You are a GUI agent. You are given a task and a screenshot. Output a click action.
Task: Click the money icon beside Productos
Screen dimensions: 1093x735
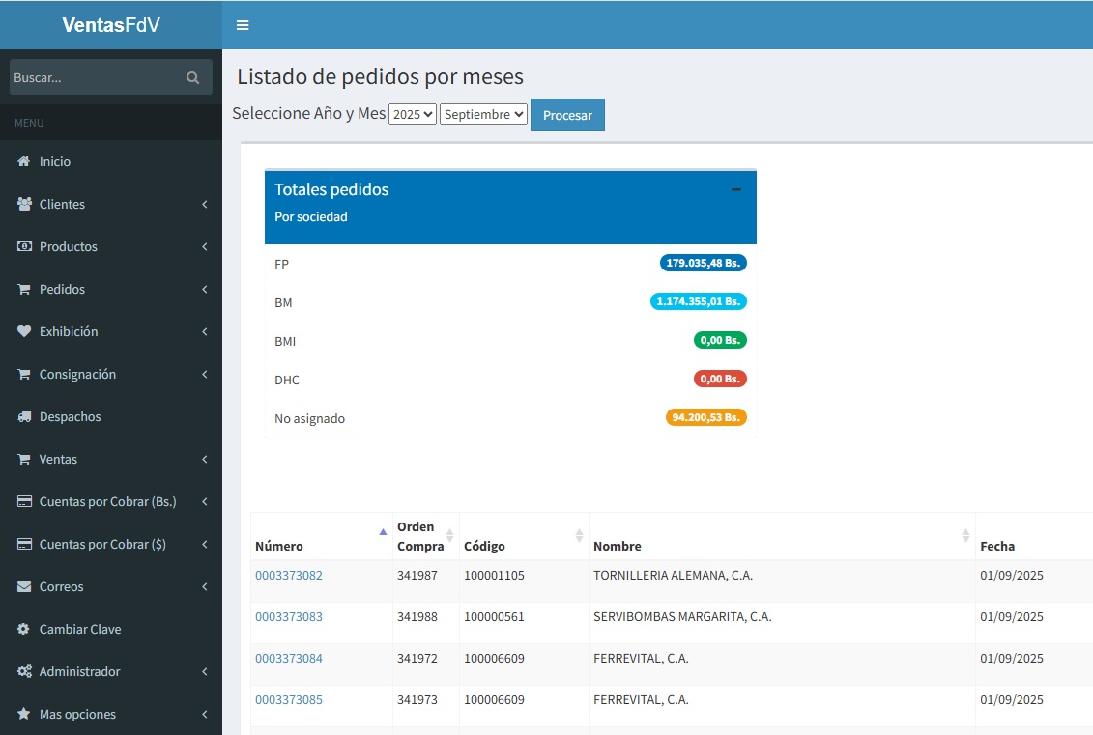pyautogui.click(x=24, y=246)
